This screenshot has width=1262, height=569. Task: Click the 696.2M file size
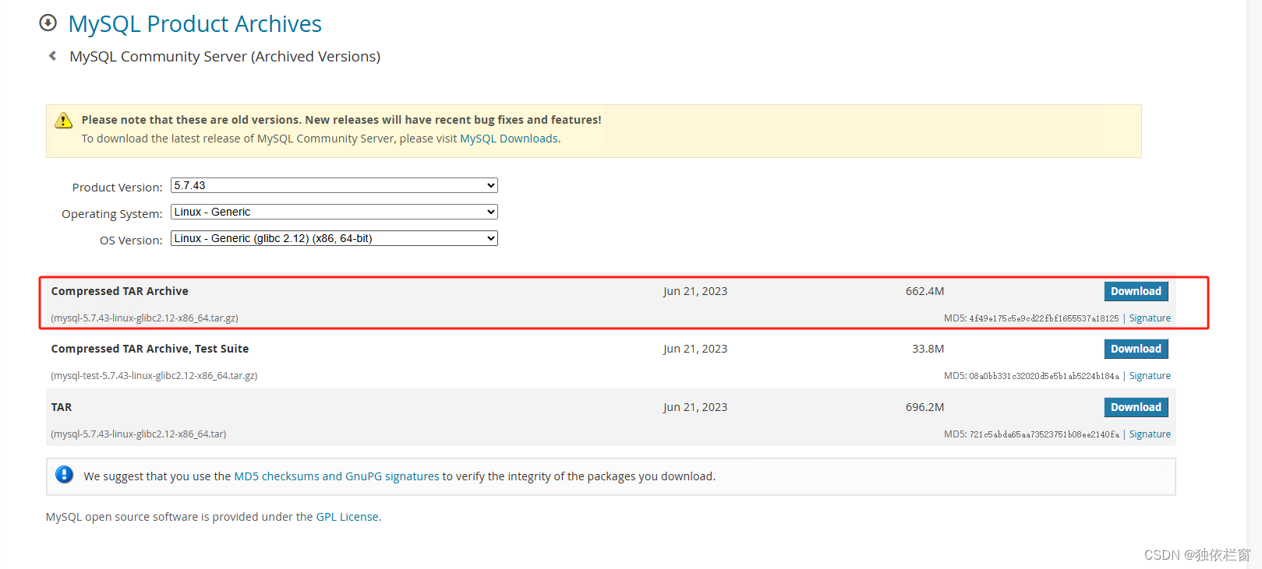click(x=924, y=407)
